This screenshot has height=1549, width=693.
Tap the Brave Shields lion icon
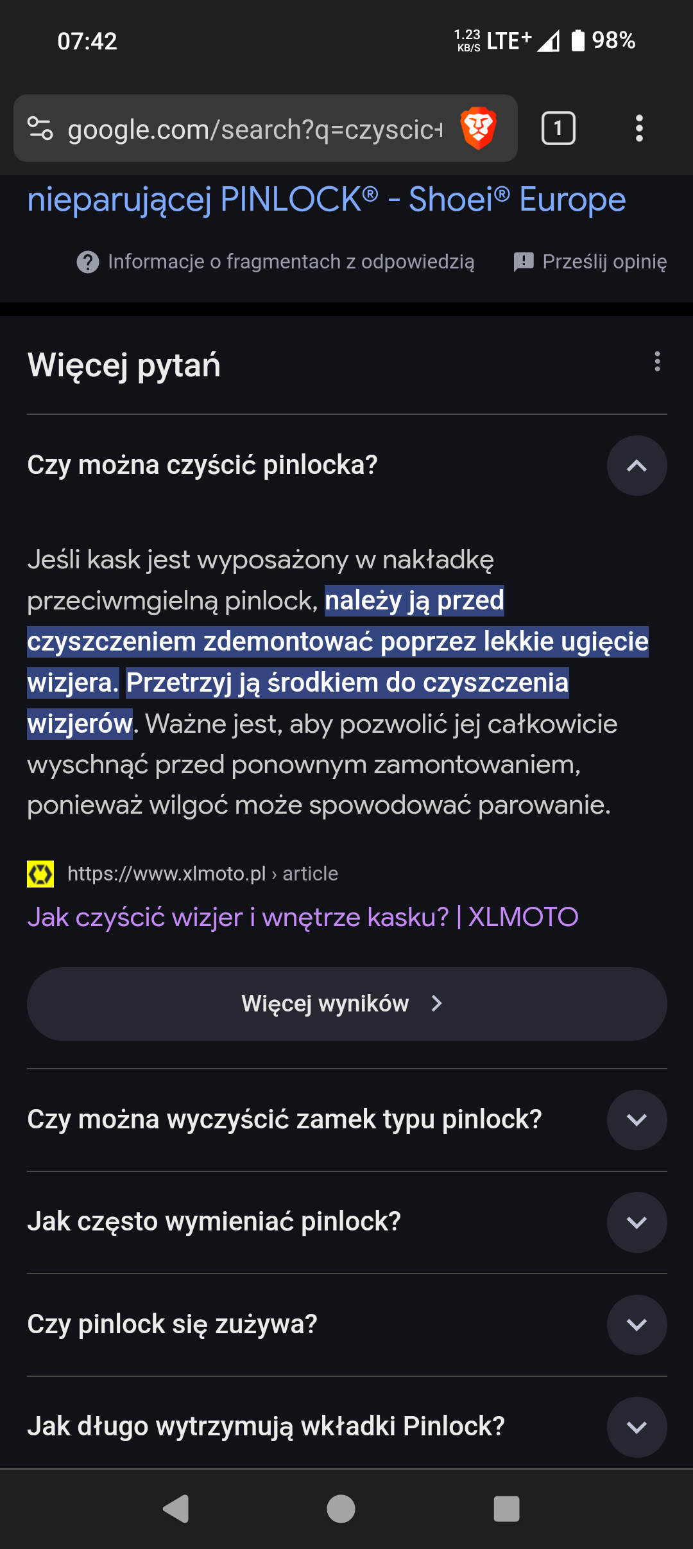coord(479,128)
